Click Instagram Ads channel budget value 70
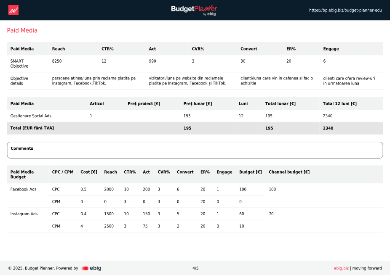Image resolution: width=390 pixels, height=275 pixels. click(271, 214)
